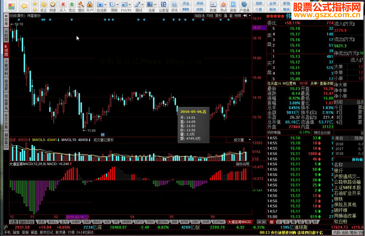This screenshot has height=236, width=365.
Task: Select the EXPMA indicator tab
Action: coord(219,222)
